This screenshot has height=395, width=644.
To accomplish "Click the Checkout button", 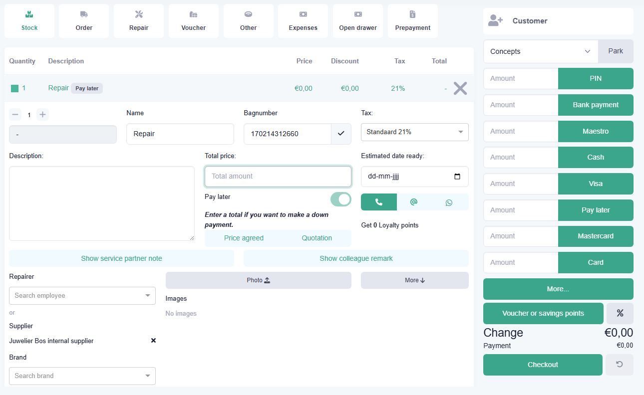I will tap(543, 365).
